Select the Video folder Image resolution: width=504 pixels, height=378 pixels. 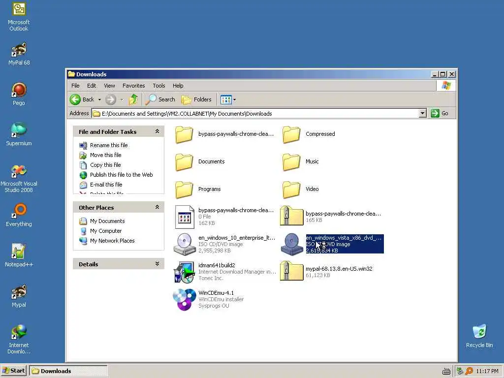click(x=301, y=189)
